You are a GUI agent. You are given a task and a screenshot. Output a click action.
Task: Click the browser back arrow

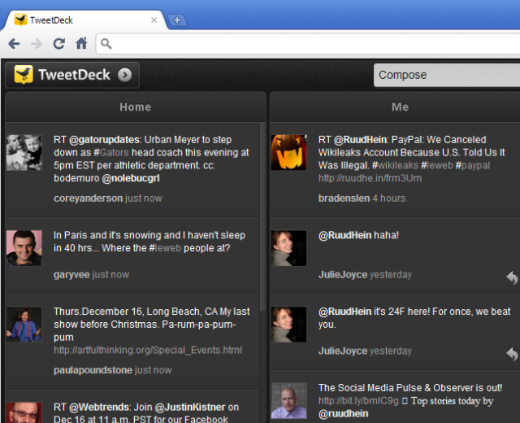point(15,43)
